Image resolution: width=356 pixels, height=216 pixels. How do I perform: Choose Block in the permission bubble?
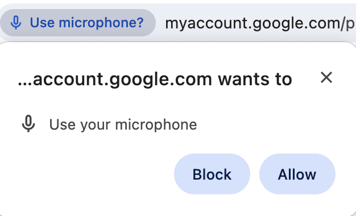212,174
